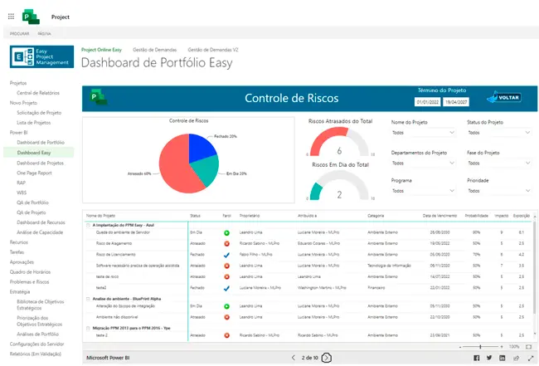This screenshot has width=539, height=366.
Task: Collapse the Migração PPM 2013 para o PPM 2016 group
Action: (x=88, y=328)
